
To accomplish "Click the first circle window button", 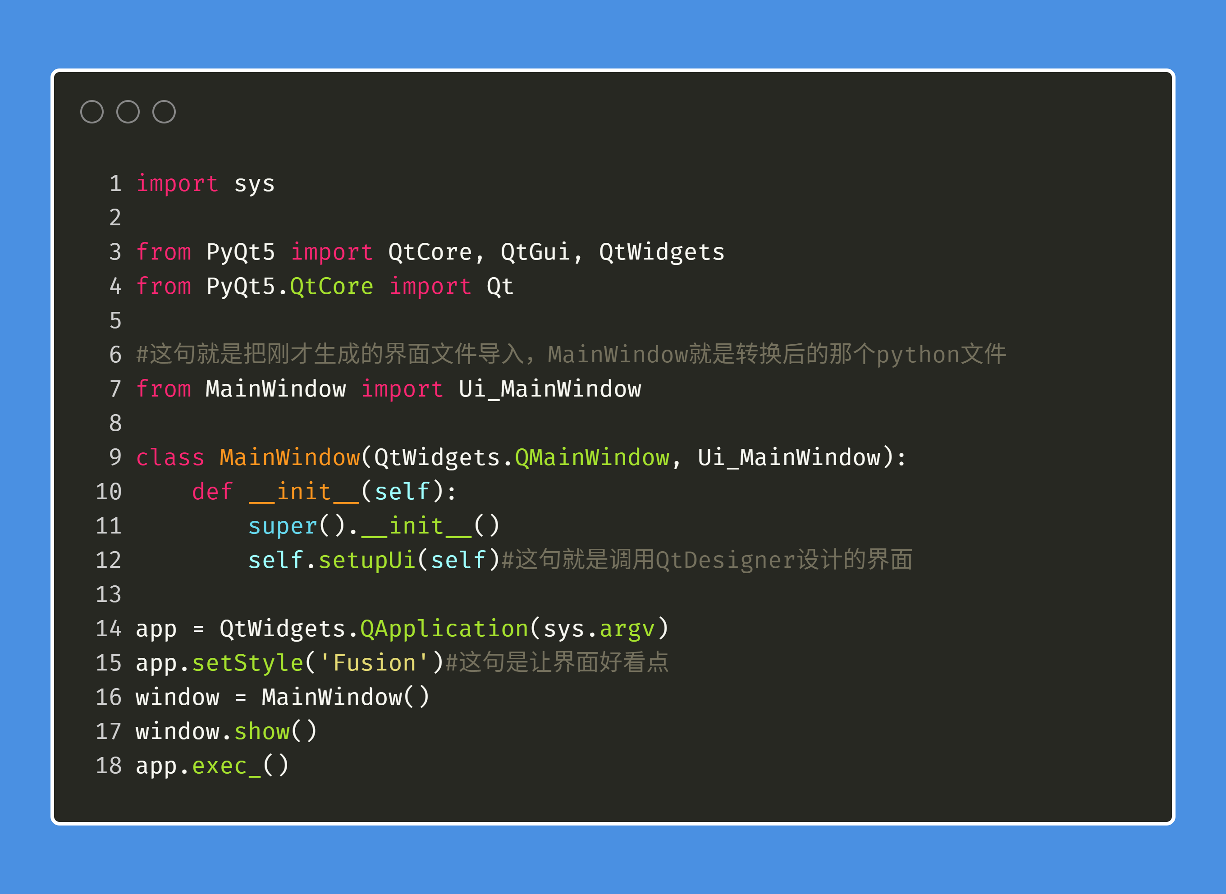I will [92, 112].
